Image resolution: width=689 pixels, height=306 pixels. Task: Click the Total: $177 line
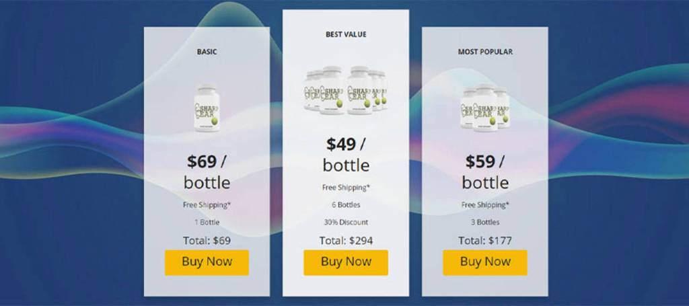pos(484,240)
